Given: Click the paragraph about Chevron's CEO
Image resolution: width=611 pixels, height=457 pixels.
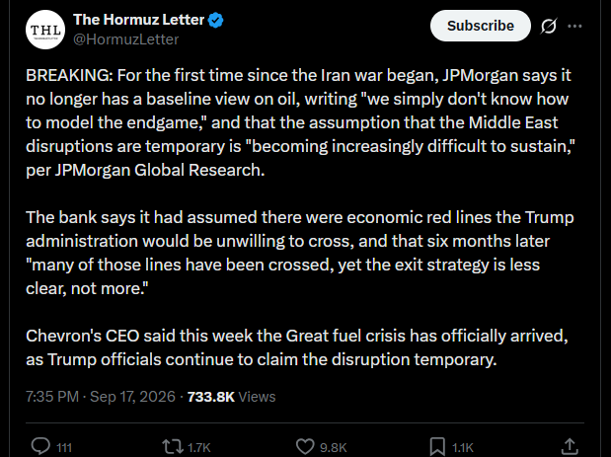Looking at the screenshot, I should pyautogui.click(x=297, y=347).
